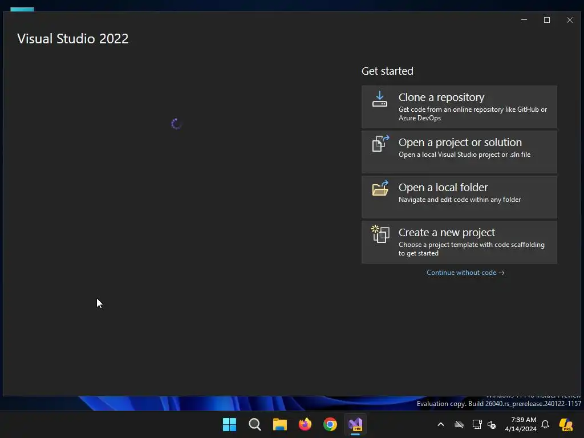Choose Open a project or solution title

460,142
